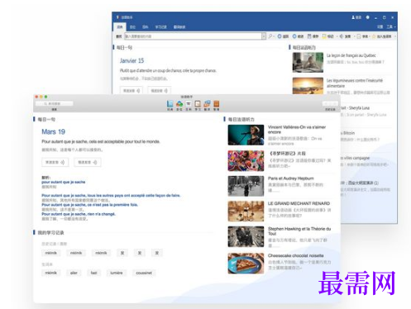This screenshot has width=411, height=309.
Task: Focus the lookup input field in Windows window
Action: click(x=193, y=36)
